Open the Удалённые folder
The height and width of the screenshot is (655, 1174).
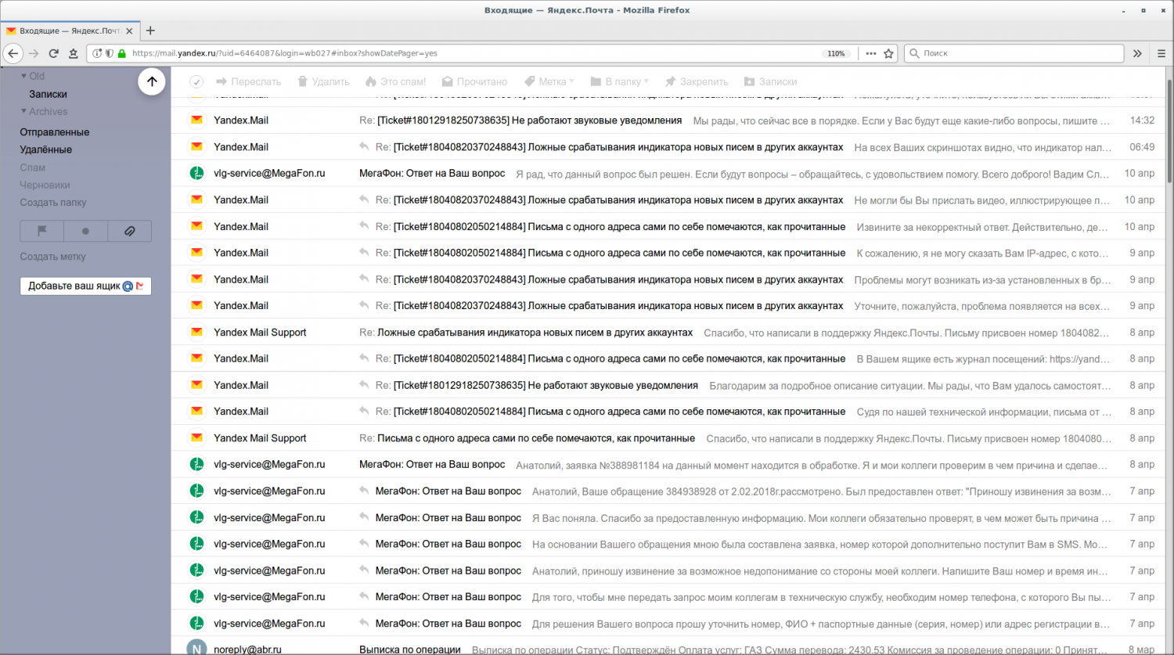(x=45, y=149)
